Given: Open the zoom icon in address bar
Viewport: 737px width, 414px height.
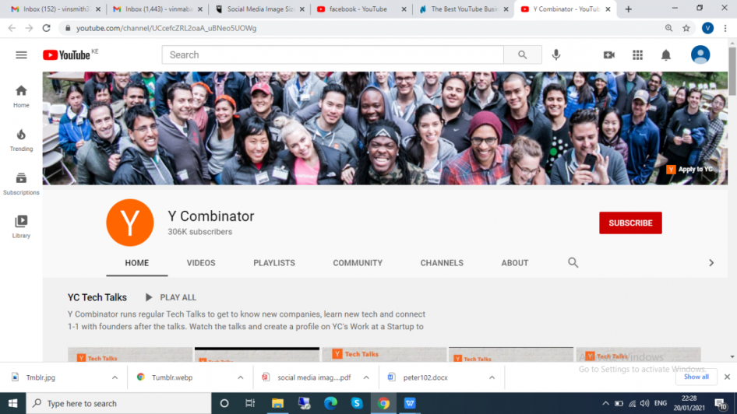Looking at the screenshot, I should [x=668, y=28].
